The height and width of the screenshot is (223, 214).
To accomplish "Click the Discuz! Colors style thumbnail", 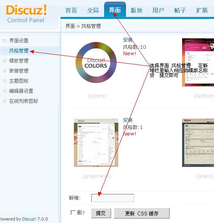I will 96,63.
